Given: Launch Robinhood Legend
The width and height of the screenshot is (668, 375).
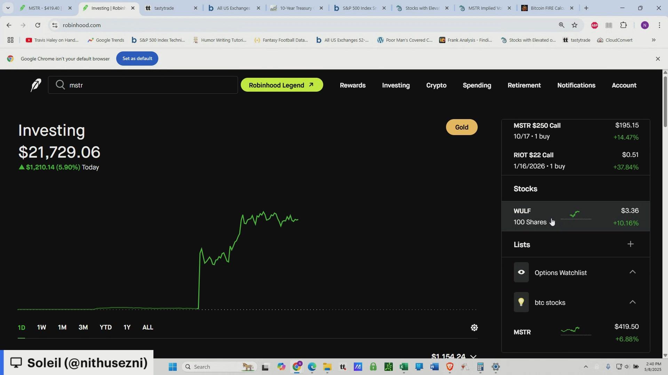Looking at the screenshot, I should [281, 85].
